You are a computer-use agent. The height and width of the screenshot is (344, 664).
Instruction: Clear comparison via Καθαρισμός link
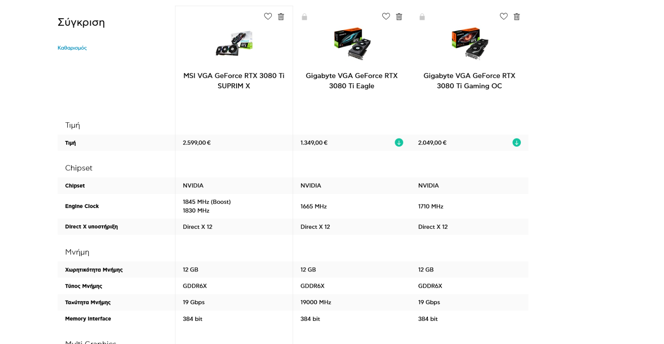click(x=72, y=48)
